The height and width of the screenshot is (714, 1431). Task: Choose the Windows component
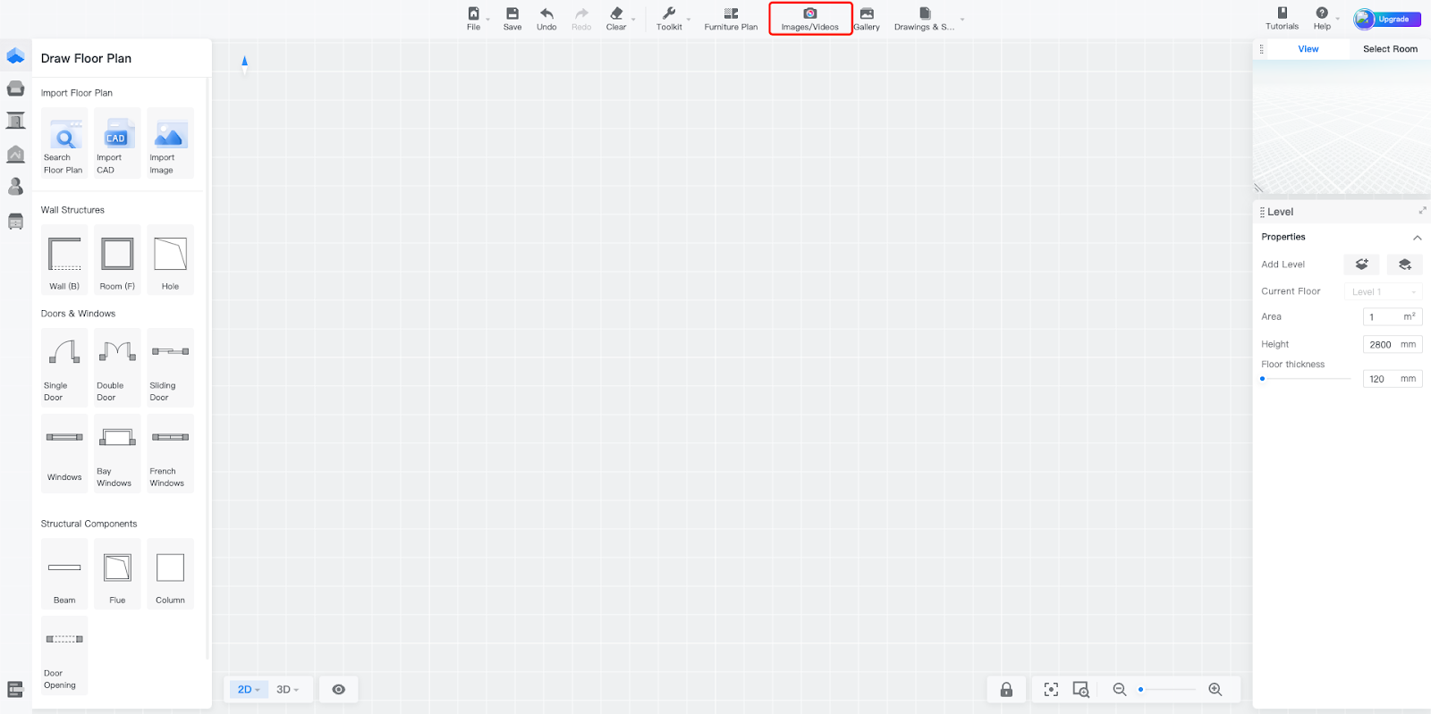coord(64,453)
